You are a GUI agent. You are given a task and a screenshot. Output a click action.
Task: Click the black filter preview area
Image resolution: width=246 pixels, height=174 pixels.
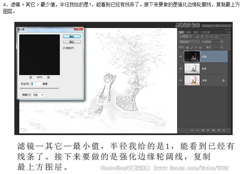pos(39,55)
